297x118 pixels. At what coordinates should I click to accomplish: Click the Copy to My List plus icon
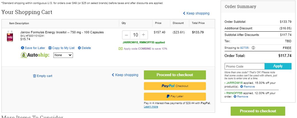[x=50, y=48]
